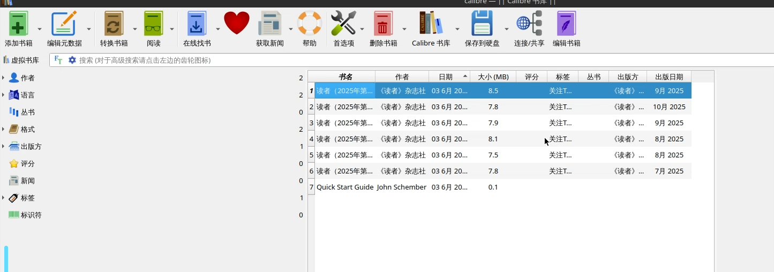Viewport: 774px width, 272px height.
Task: Sort by the 评分 column header
Action: tap(532, 77)
